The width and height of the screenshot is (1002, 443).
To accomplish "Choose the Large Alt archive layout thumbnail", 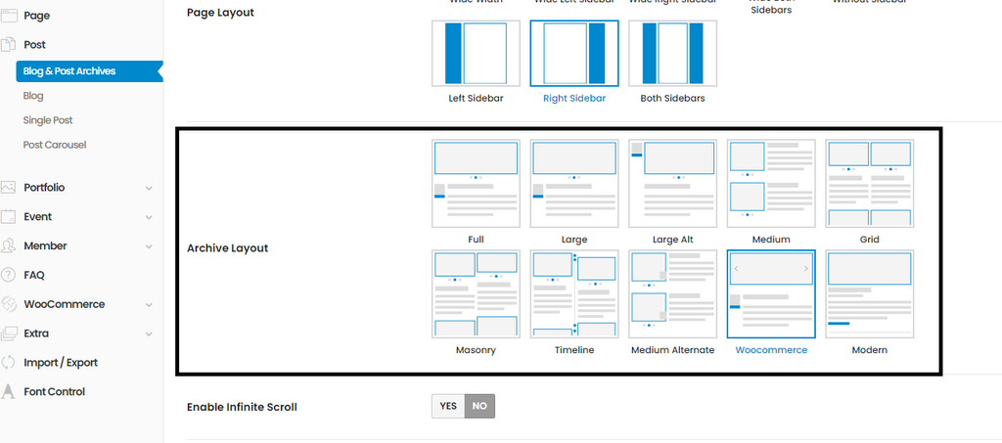I will 672,183.
